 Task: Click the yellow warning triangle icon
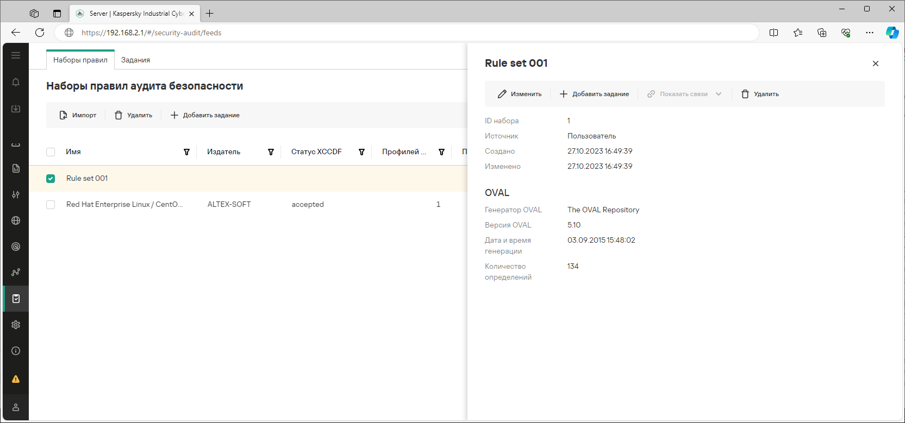[x=16, y=379]
